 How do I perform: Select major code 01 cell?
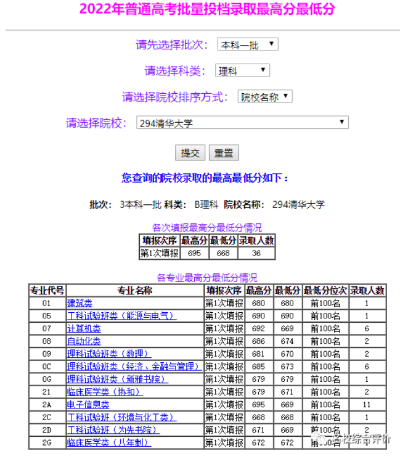[x=47, y=304]
